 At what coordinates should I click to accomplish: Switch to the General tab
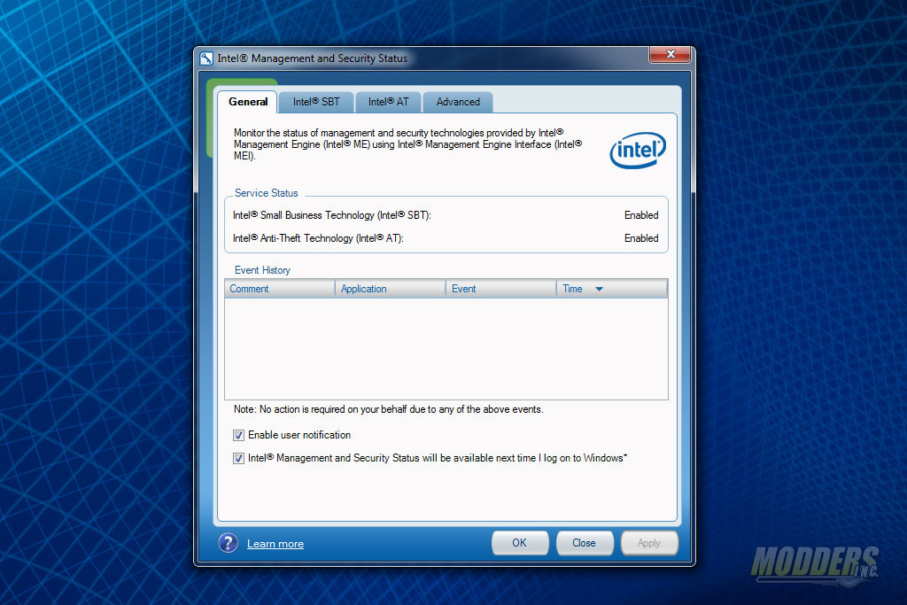click(x=248, y=102)
